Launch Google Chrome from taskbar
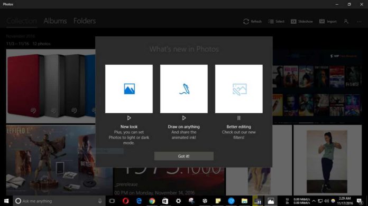This screenshot has height=206, width=368. [x=152, y=201]
